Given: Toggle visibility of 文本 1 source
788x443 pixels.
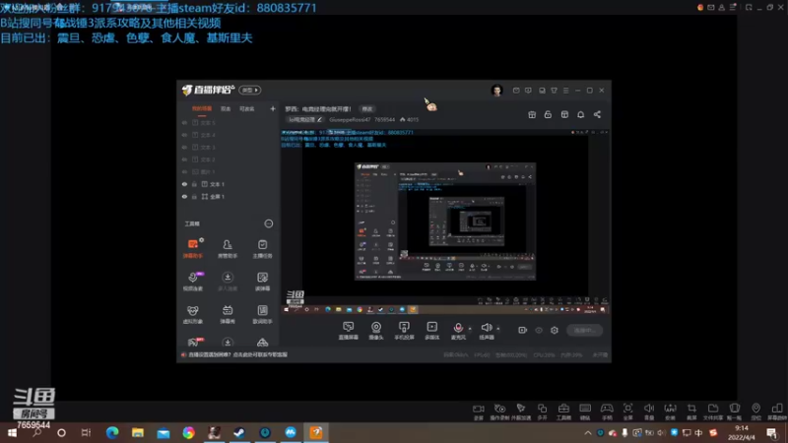Looking at the screenshot, I should [184, 184].
